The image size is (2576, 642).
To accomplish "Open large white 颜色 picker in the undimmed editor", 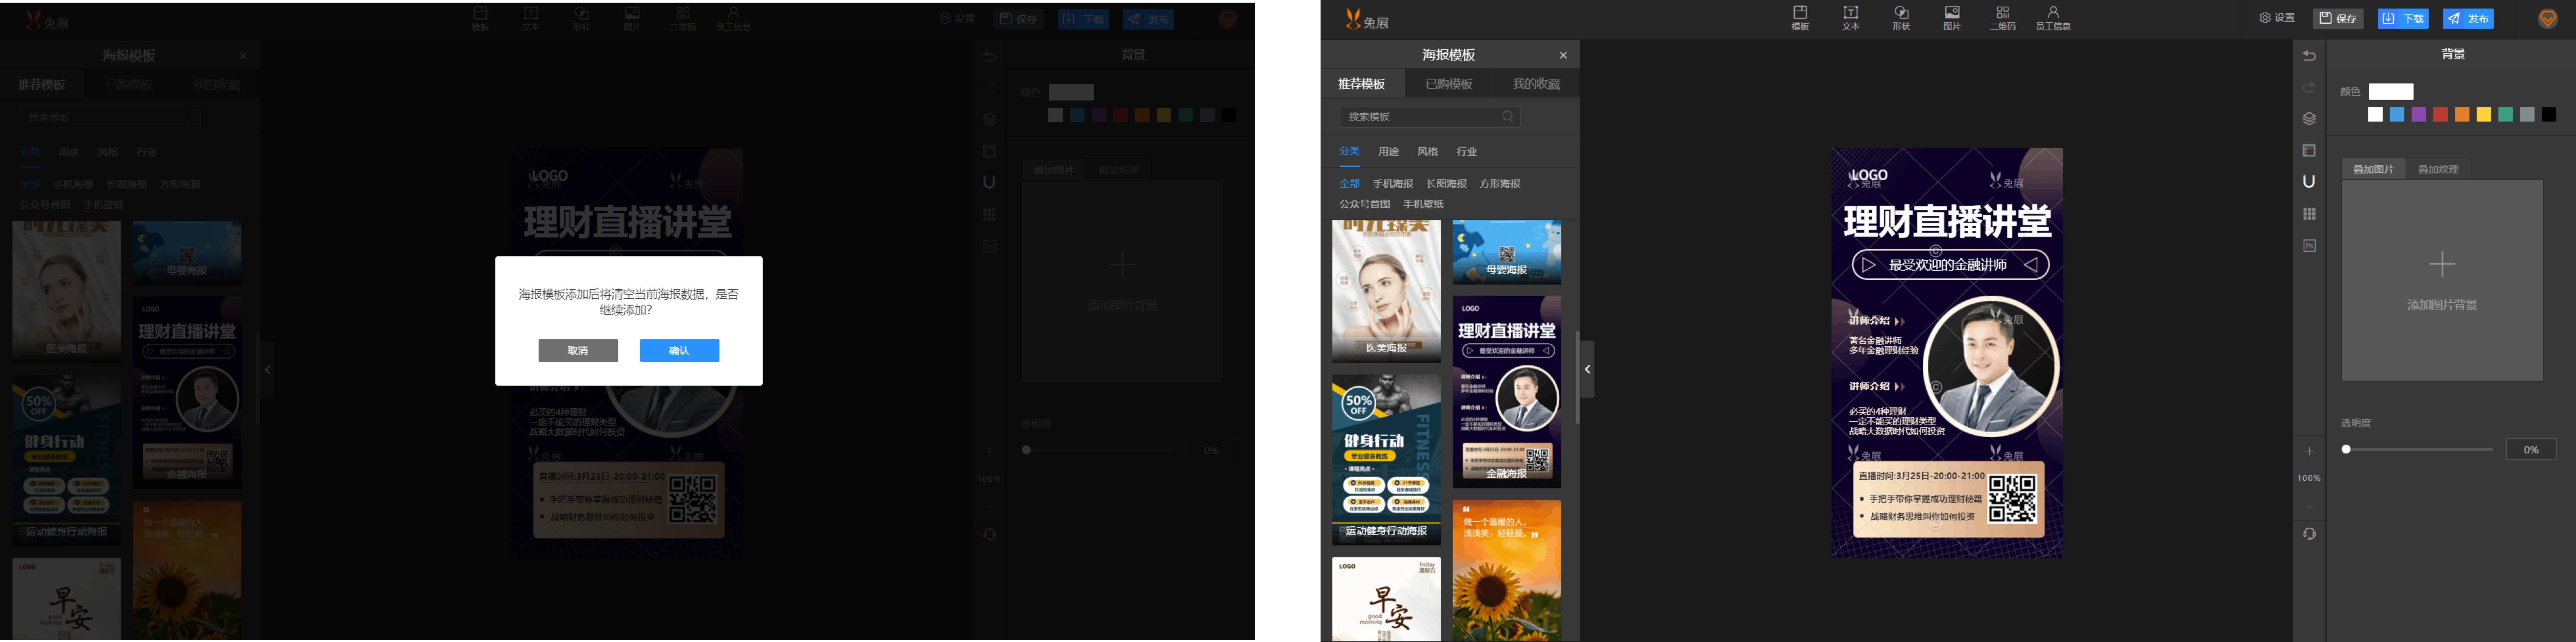I will (2391, 92).
